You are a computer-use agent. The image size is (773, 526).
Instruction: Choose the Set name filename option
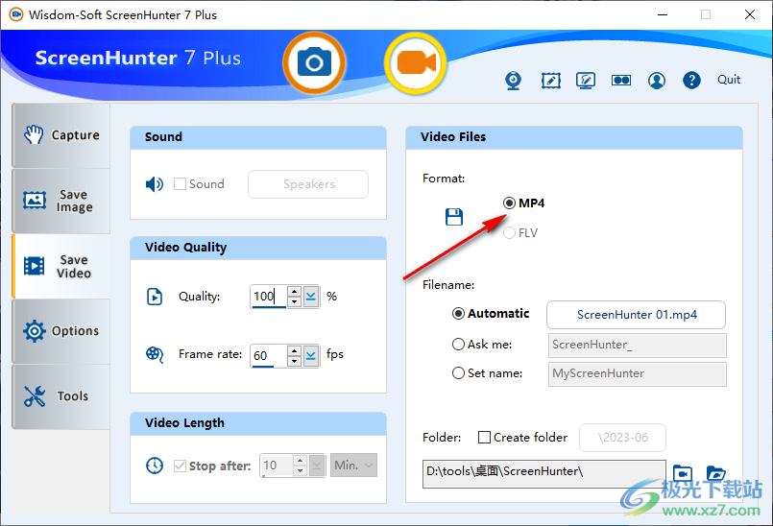tap(458, 373)
